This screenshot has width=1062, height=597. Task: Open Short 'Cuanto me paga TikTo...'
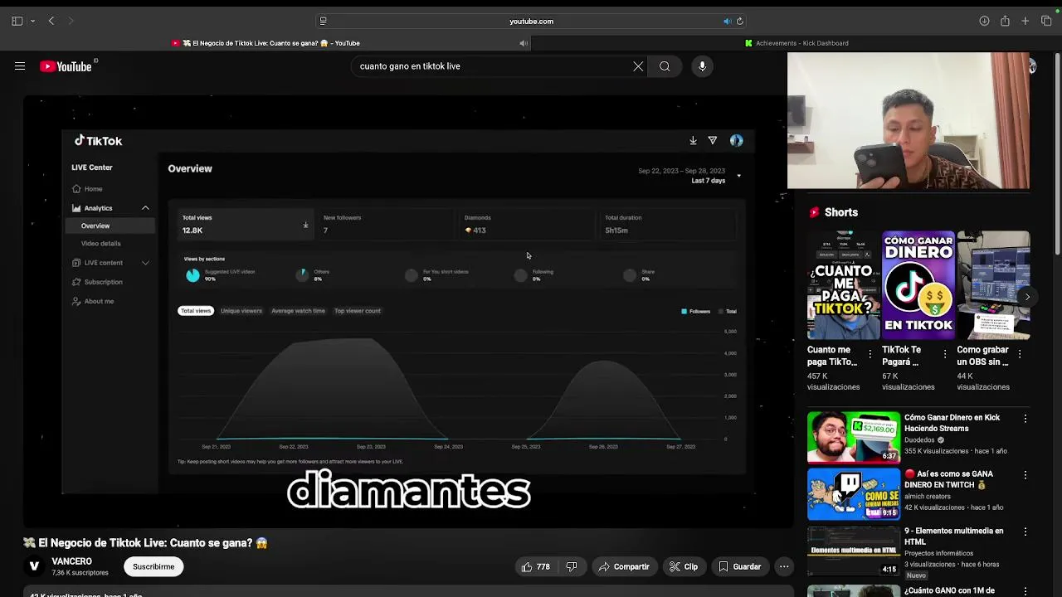pyautogui.click(x=843, y=286)
